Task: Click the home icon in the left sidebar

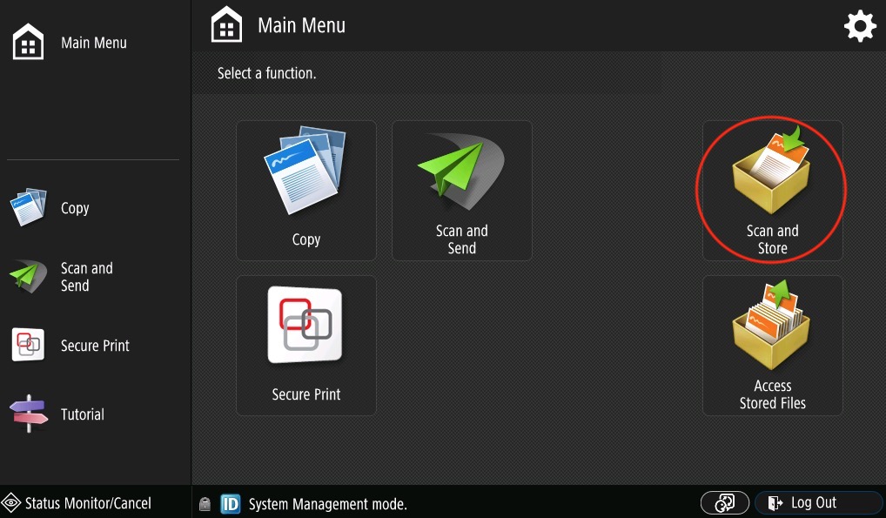Action: (28, 43)
